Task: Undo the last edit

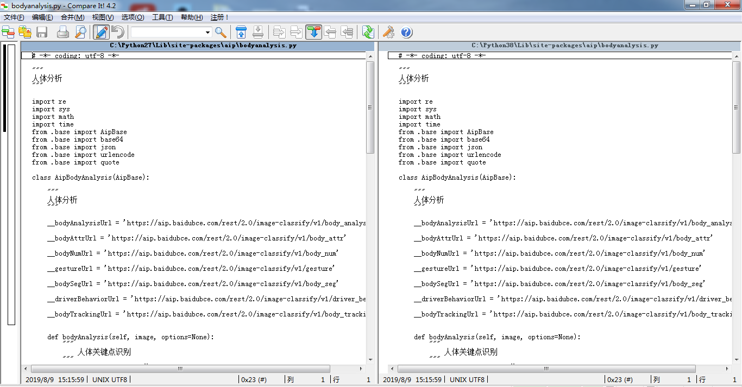Action: pyautogui.click(x=117, y=32)
